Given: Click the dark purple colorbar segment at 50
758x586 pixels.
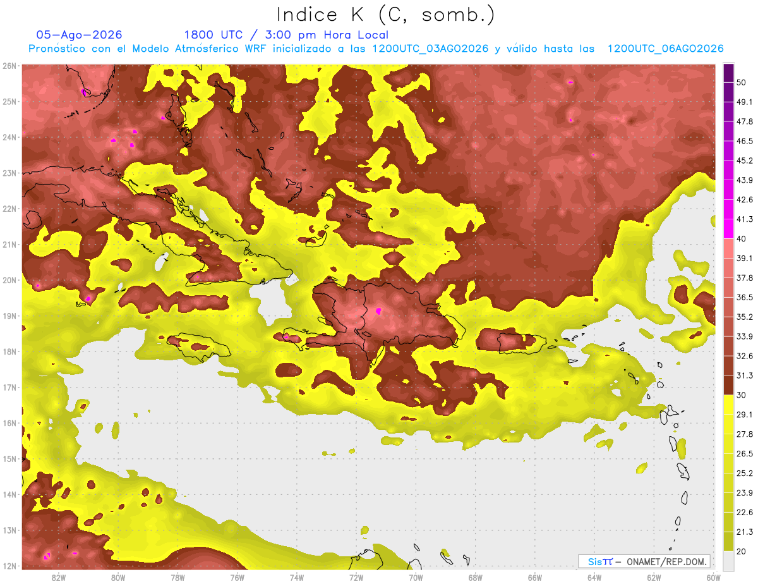Looking at the screenshot, I should 728,73.
